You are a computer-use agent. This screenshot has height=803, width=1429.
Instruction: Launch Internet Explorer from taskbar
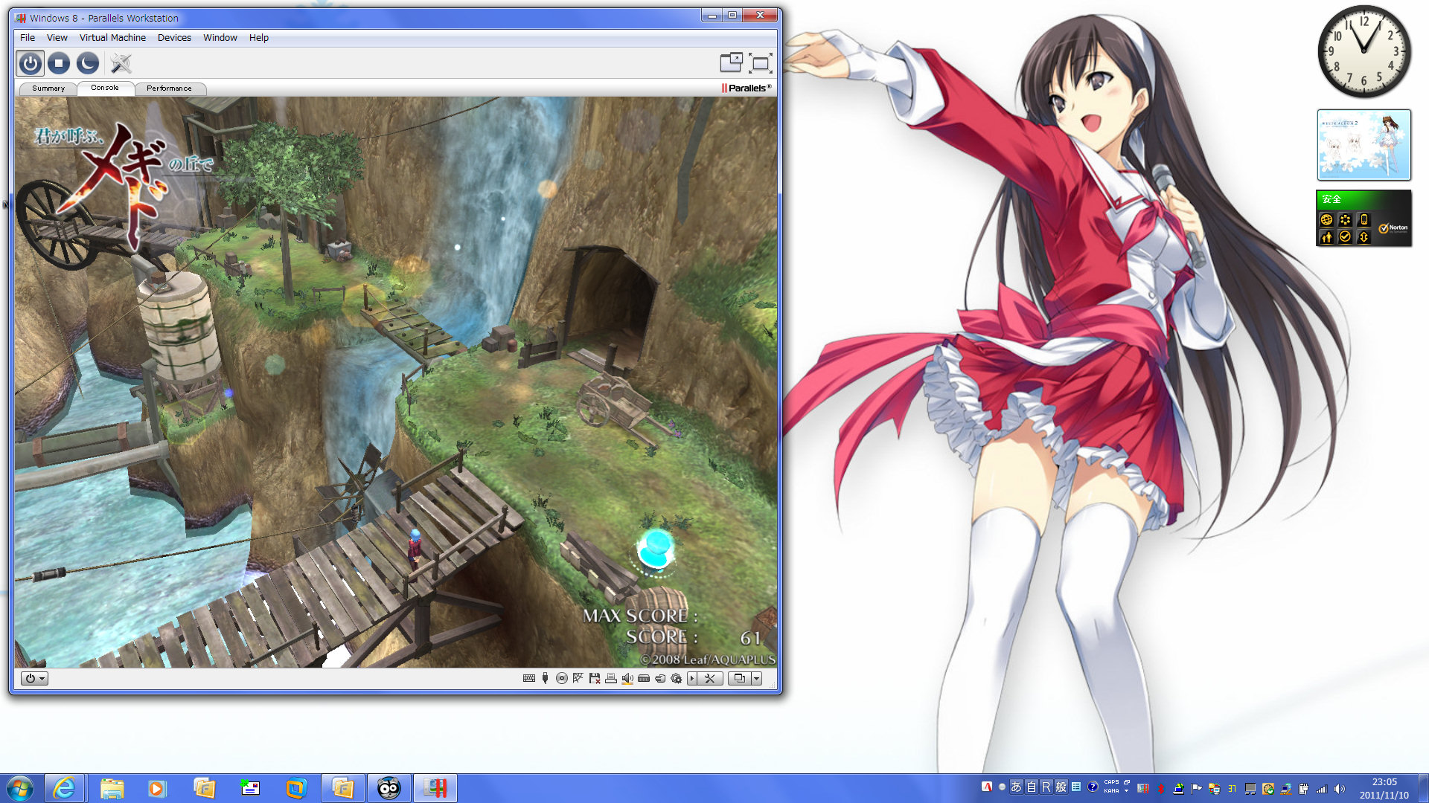(65, 788)
